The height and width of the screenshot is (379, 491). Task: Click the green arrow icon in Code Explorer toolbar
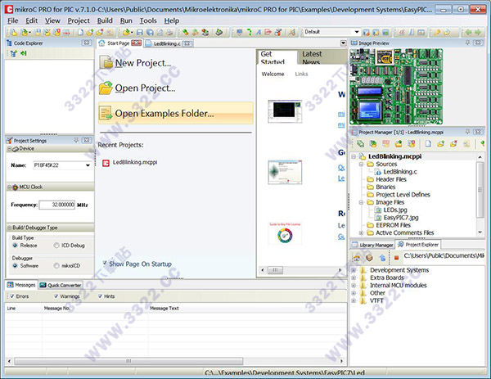point(24,53)
